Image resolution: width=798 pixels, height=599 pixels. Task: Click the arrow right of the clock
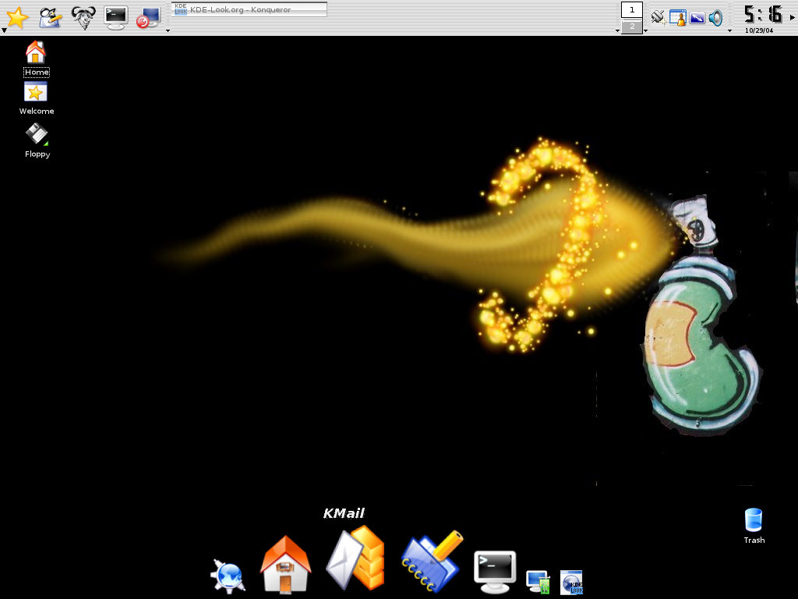point(792,17)
